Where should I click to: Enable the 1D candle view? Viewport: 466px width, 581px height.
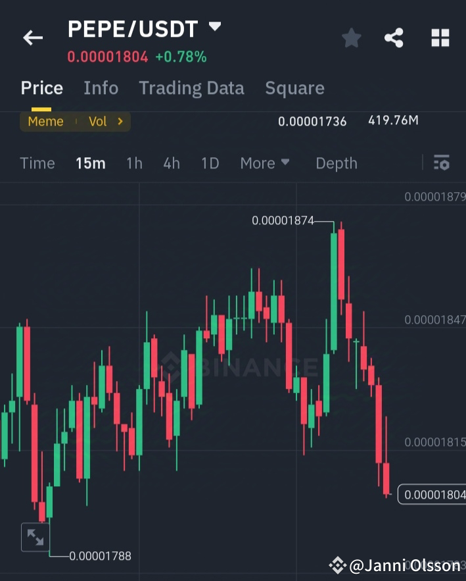point(210,163)
